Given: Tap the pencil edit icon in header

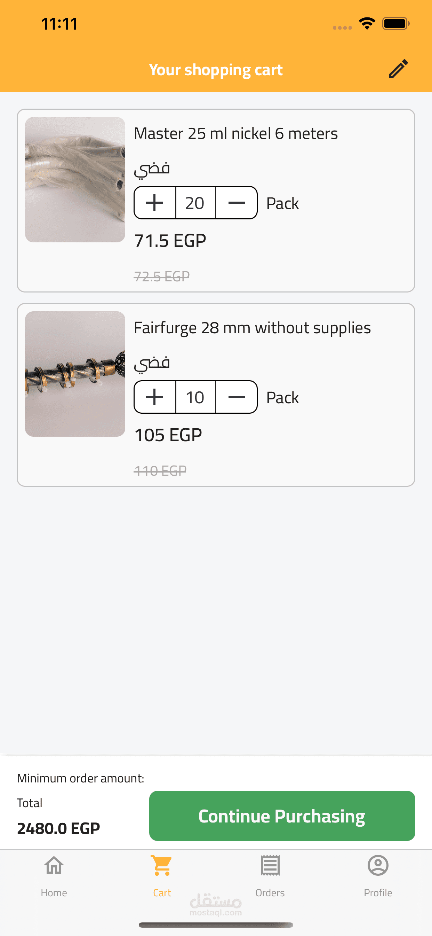Looking at the screenshot, I should pyautogui.click(x=398, y=69).
